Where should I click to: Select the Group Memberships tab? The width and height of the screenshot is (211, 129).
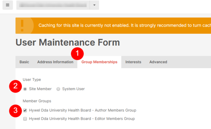(99, 62)
